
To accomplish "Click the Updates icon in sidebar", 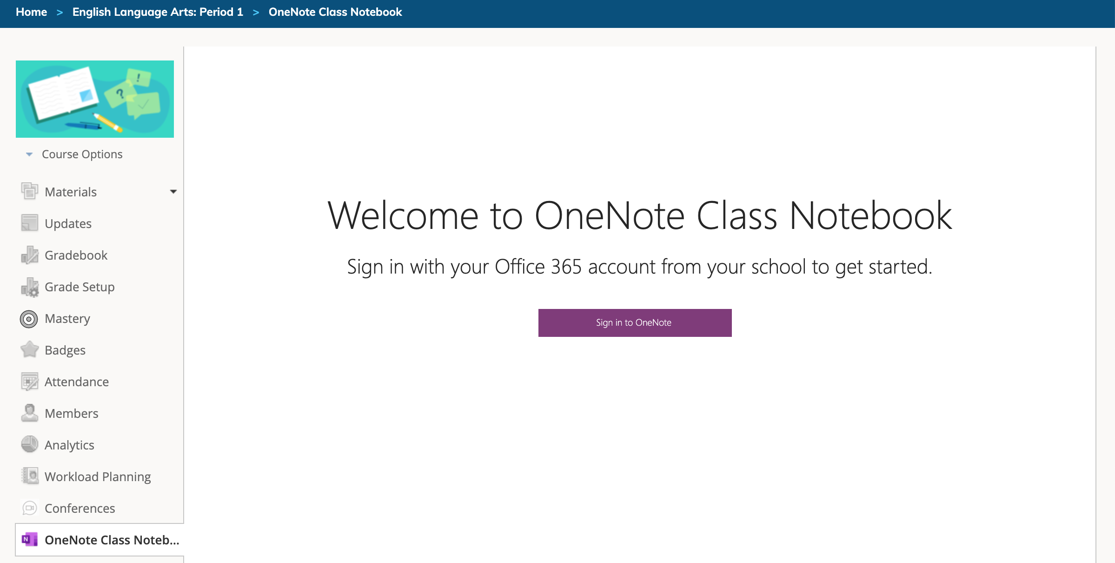I will pos(29,223).
